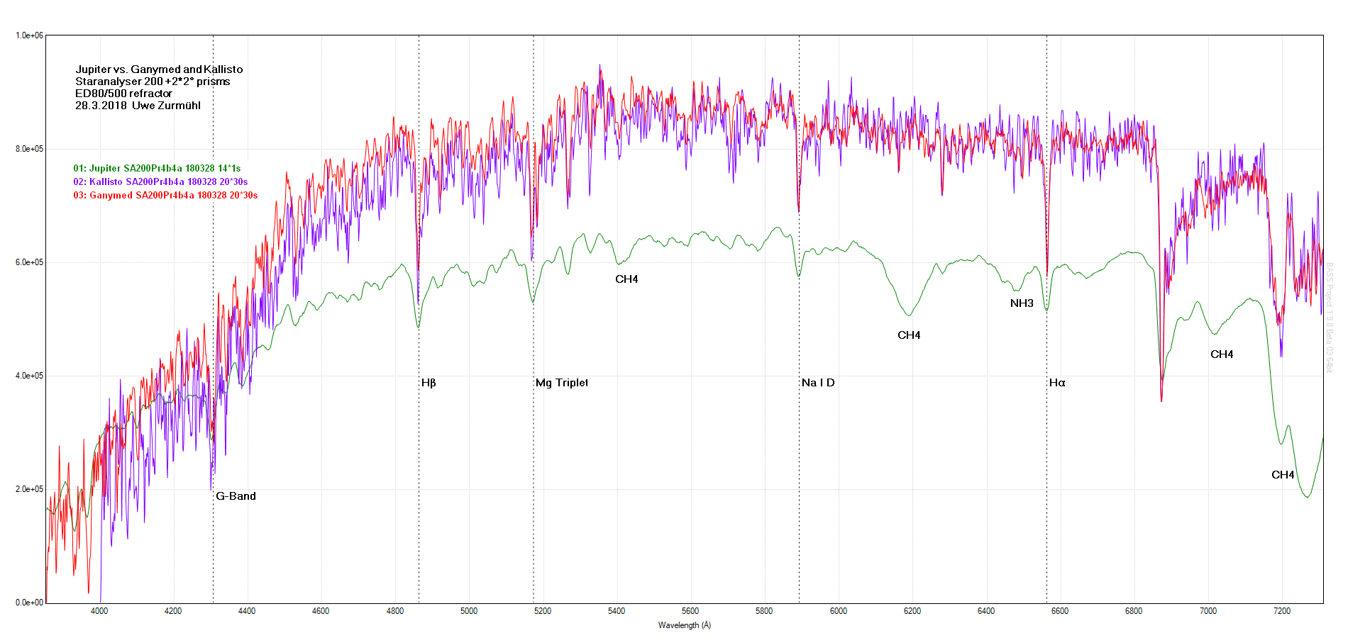The width and height of the screenshot is (1348, 638).
Task: Click the G-Band line label
Action: pos(236,496)
